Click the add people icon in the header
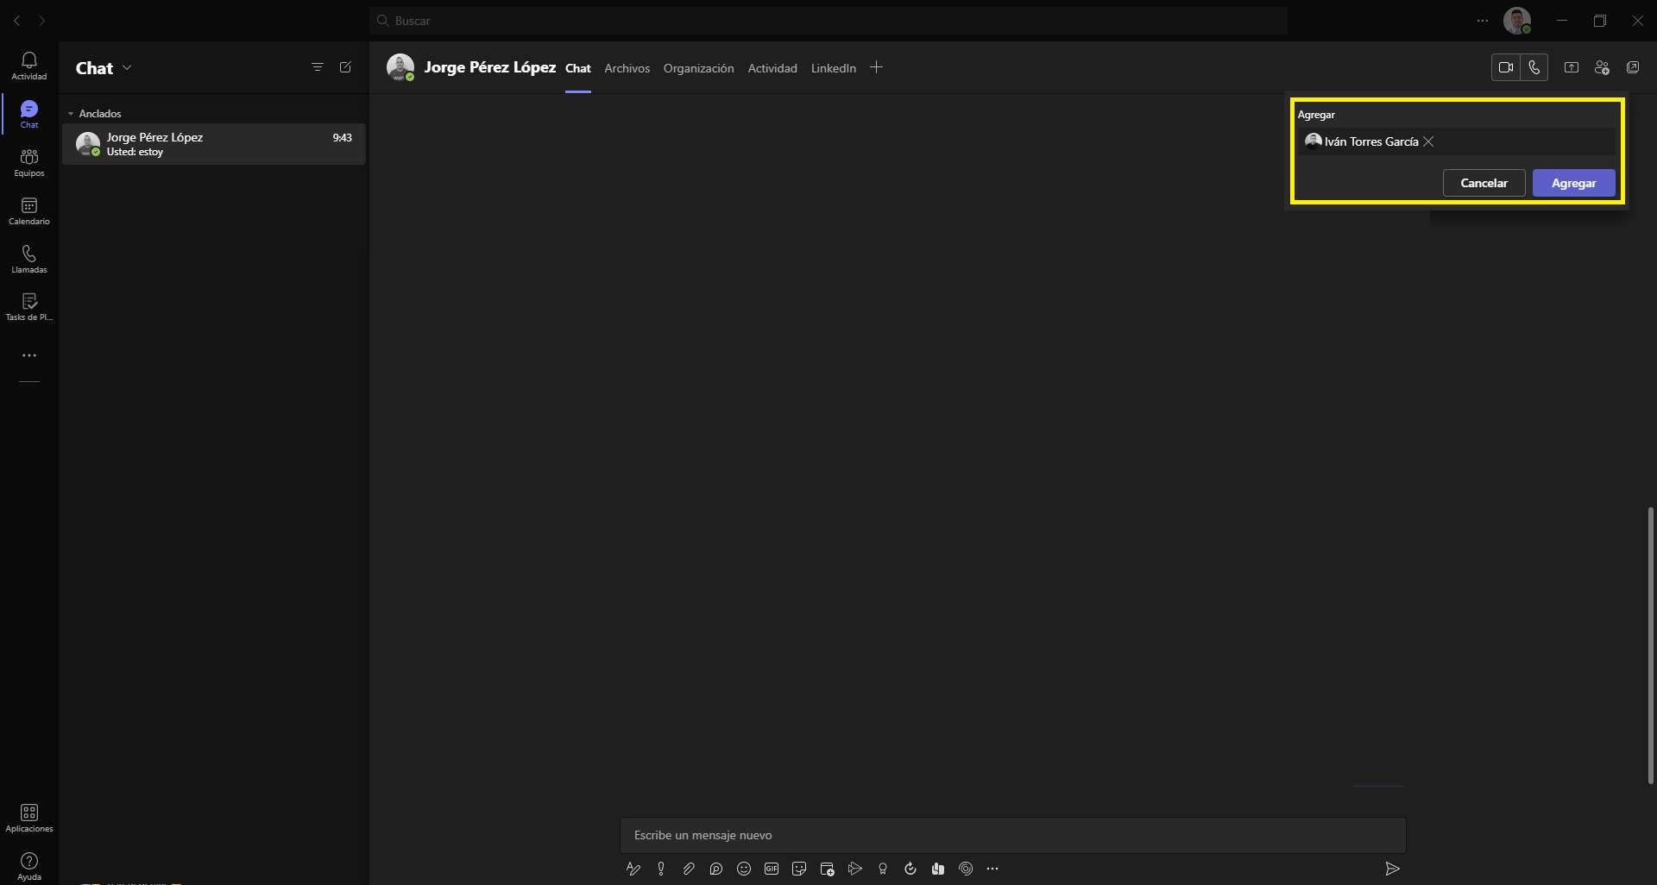This screenshot has height=885, width=1657. coord(1603,67)
